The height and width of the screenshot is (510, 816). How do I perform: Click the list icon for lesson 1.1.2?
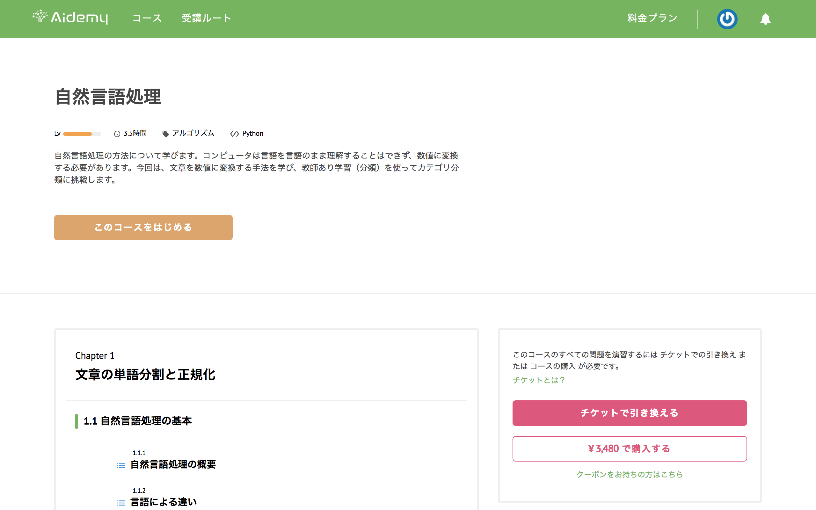pos(121,503)
